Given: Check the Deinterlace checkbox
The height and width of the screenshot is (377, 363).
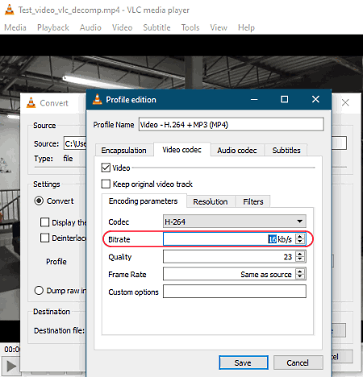Looking at the screenshot, I should [x=44, y=238].
